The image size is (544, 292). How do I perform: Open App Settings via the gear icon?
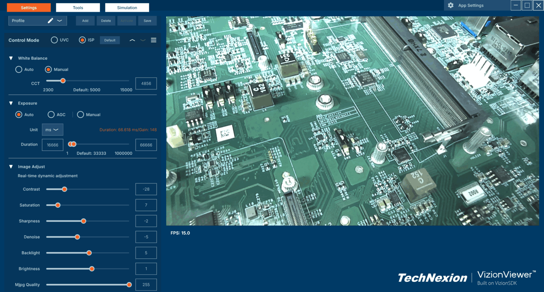pyautogui.click(x=450, y=5)
